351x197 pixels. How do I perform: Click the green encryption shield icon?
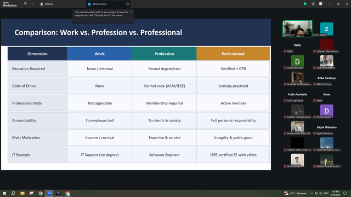(305, 4)
